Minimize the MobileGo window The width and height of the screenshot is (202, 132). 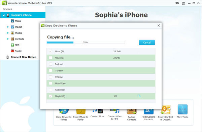point(189,3)
